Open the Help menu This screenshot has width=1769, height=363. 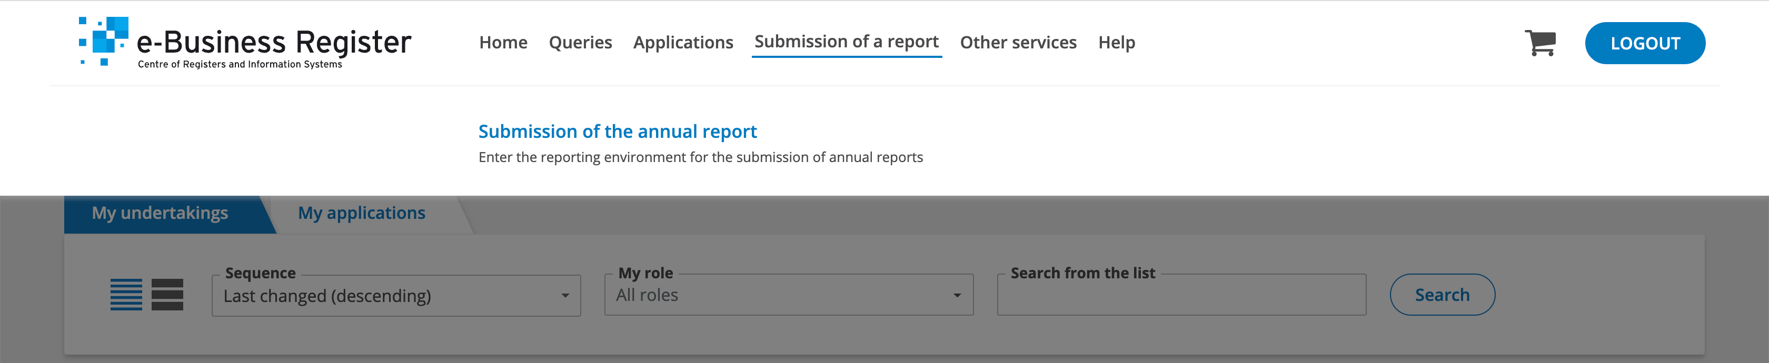click(1116, 43)
